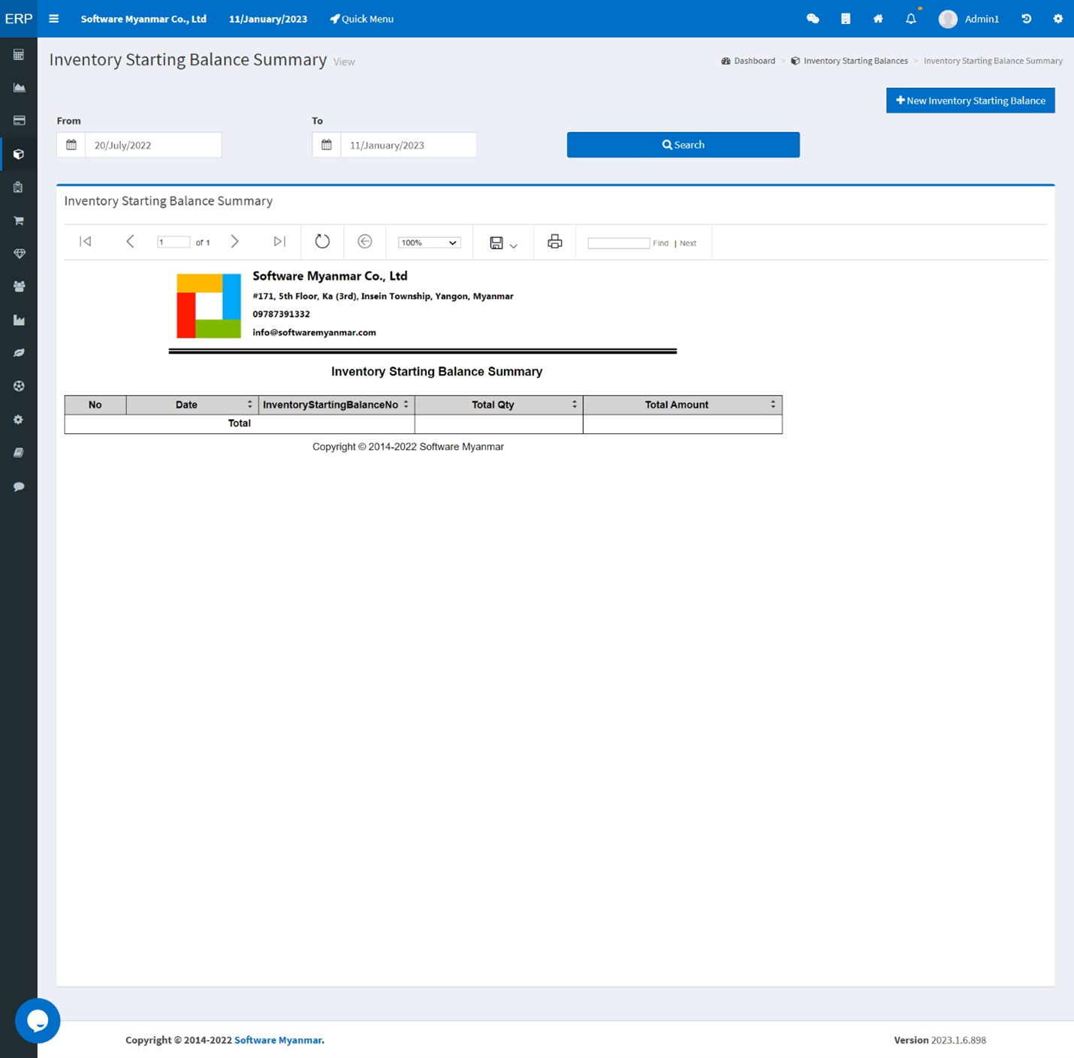Click the Software Myanmar Co., Ltd top bar title
Screen dimensions: 1074x1058
point(143,19)
